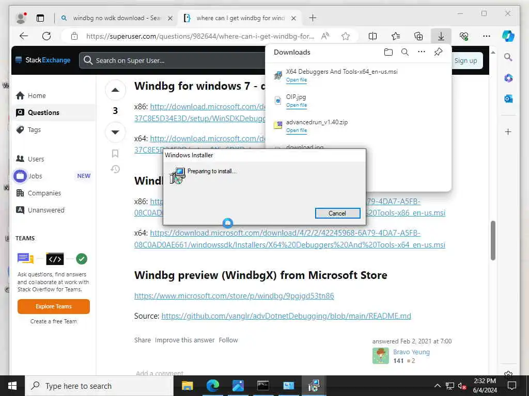The height and width of the screenshot is (396, 529).
Task: Switch to the windbg no wdk download tab
Action: tap(116, 18)
